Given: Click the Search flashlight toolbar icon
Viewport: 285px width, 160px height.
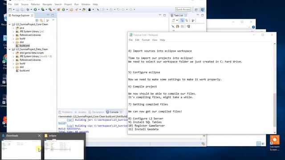Looking at the screenshot, I should (x=77, y=9).
